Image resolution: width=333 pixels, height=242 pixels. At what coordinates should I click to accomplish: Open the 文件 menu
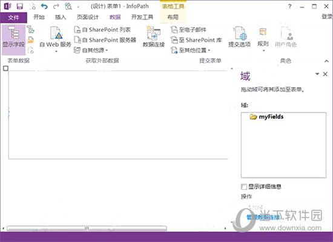[x=13, y=18]
